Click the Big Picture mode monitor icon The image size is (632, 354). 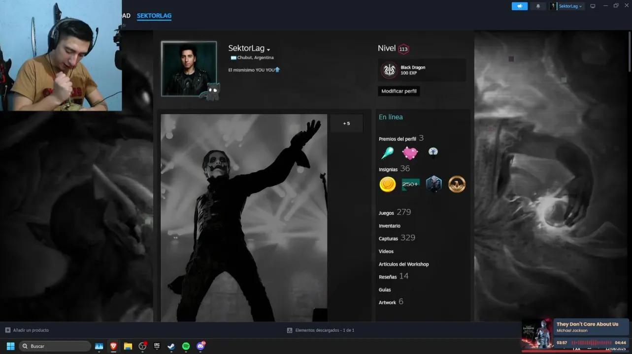point(593,6)
